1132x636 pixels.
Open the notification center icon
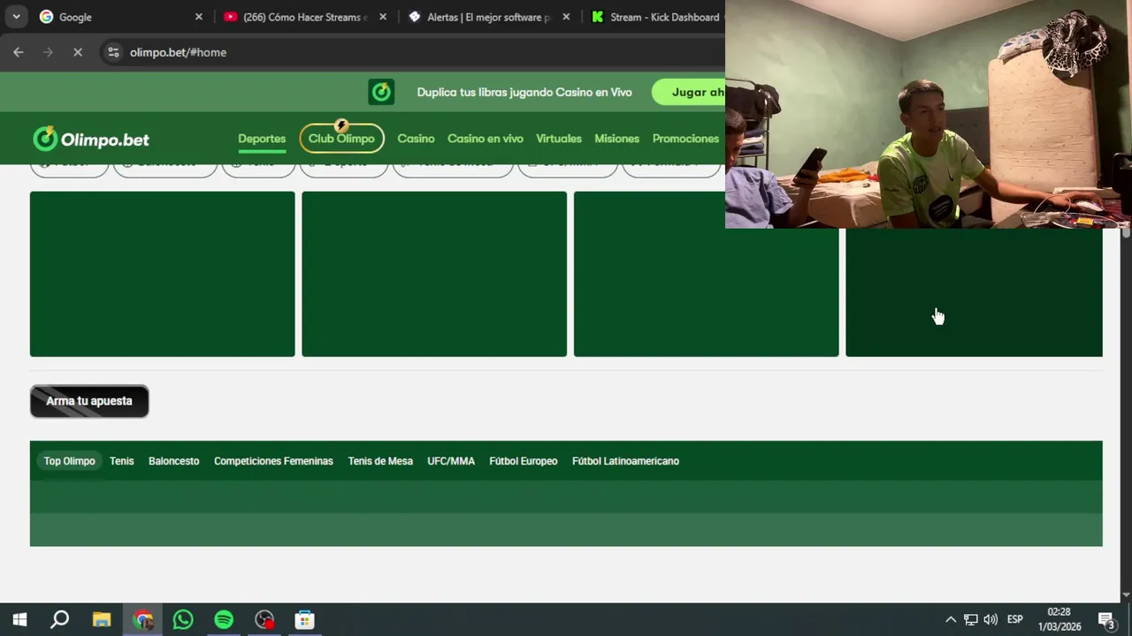pos(1106,619)
